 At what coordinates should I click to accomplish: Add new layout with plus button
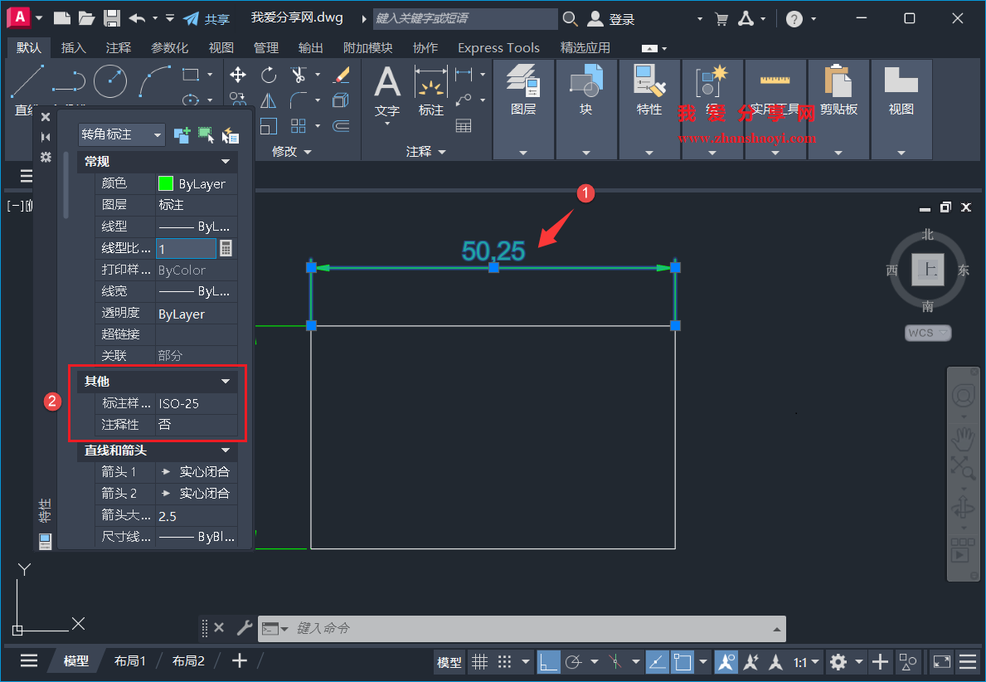239,660
